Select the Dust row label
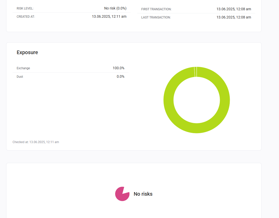The width and height of the screenshot is (279, 218). point(20,77)
